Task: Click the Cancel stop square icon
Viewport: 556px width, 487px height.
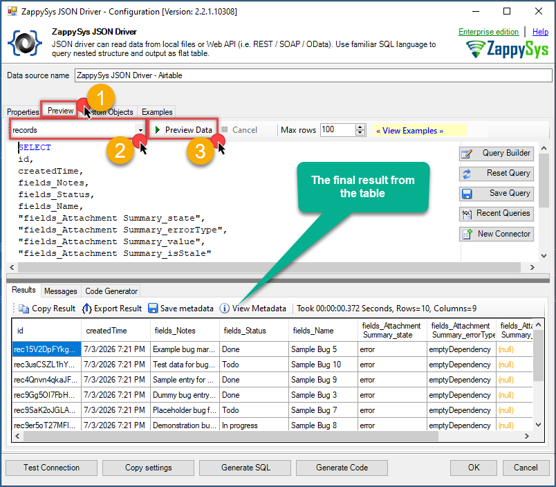Action: click(x=225, y=129)
